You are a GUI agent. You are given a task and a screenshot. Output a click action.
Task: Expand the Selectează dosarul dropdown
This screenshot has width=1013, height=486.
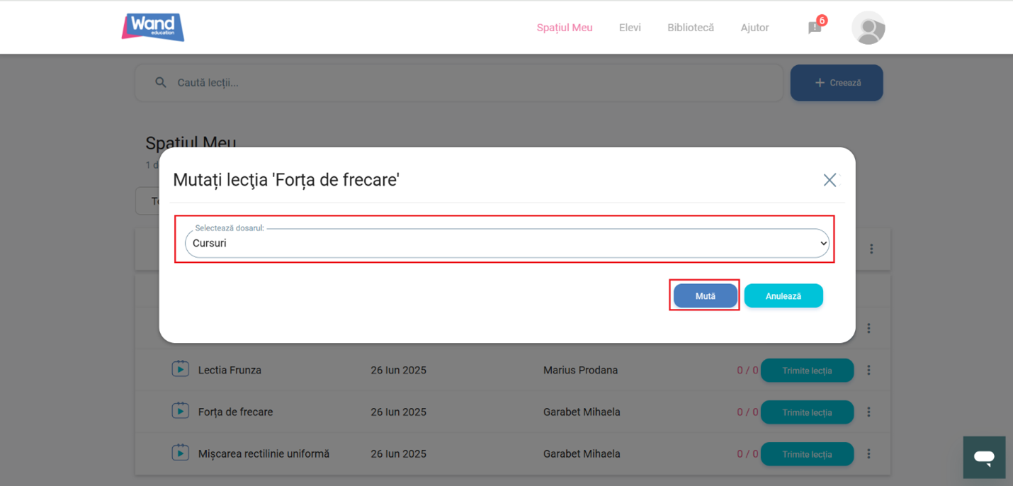click(x=506, y=244)
